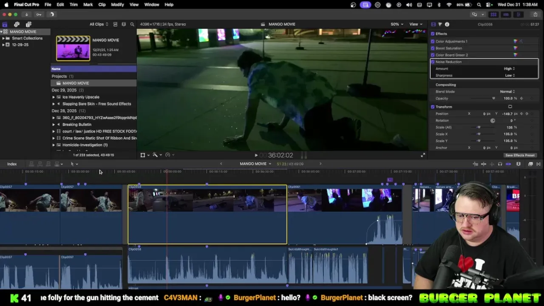Show Transform onscreen controls in viewer
The image size is (544, 306).
[x=510, y=107]
